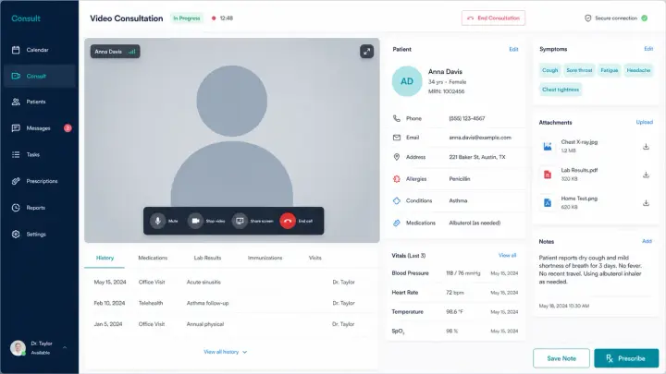Download Home Test.png attachment

pos(646,203)
